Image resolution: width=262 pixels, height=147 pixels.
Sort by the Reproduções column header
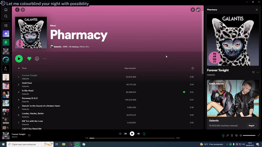pos(130,68)
